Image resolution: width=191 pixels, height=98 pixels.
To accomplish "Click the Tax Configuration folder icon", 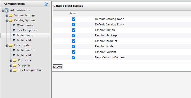I will tap(15, 70).
